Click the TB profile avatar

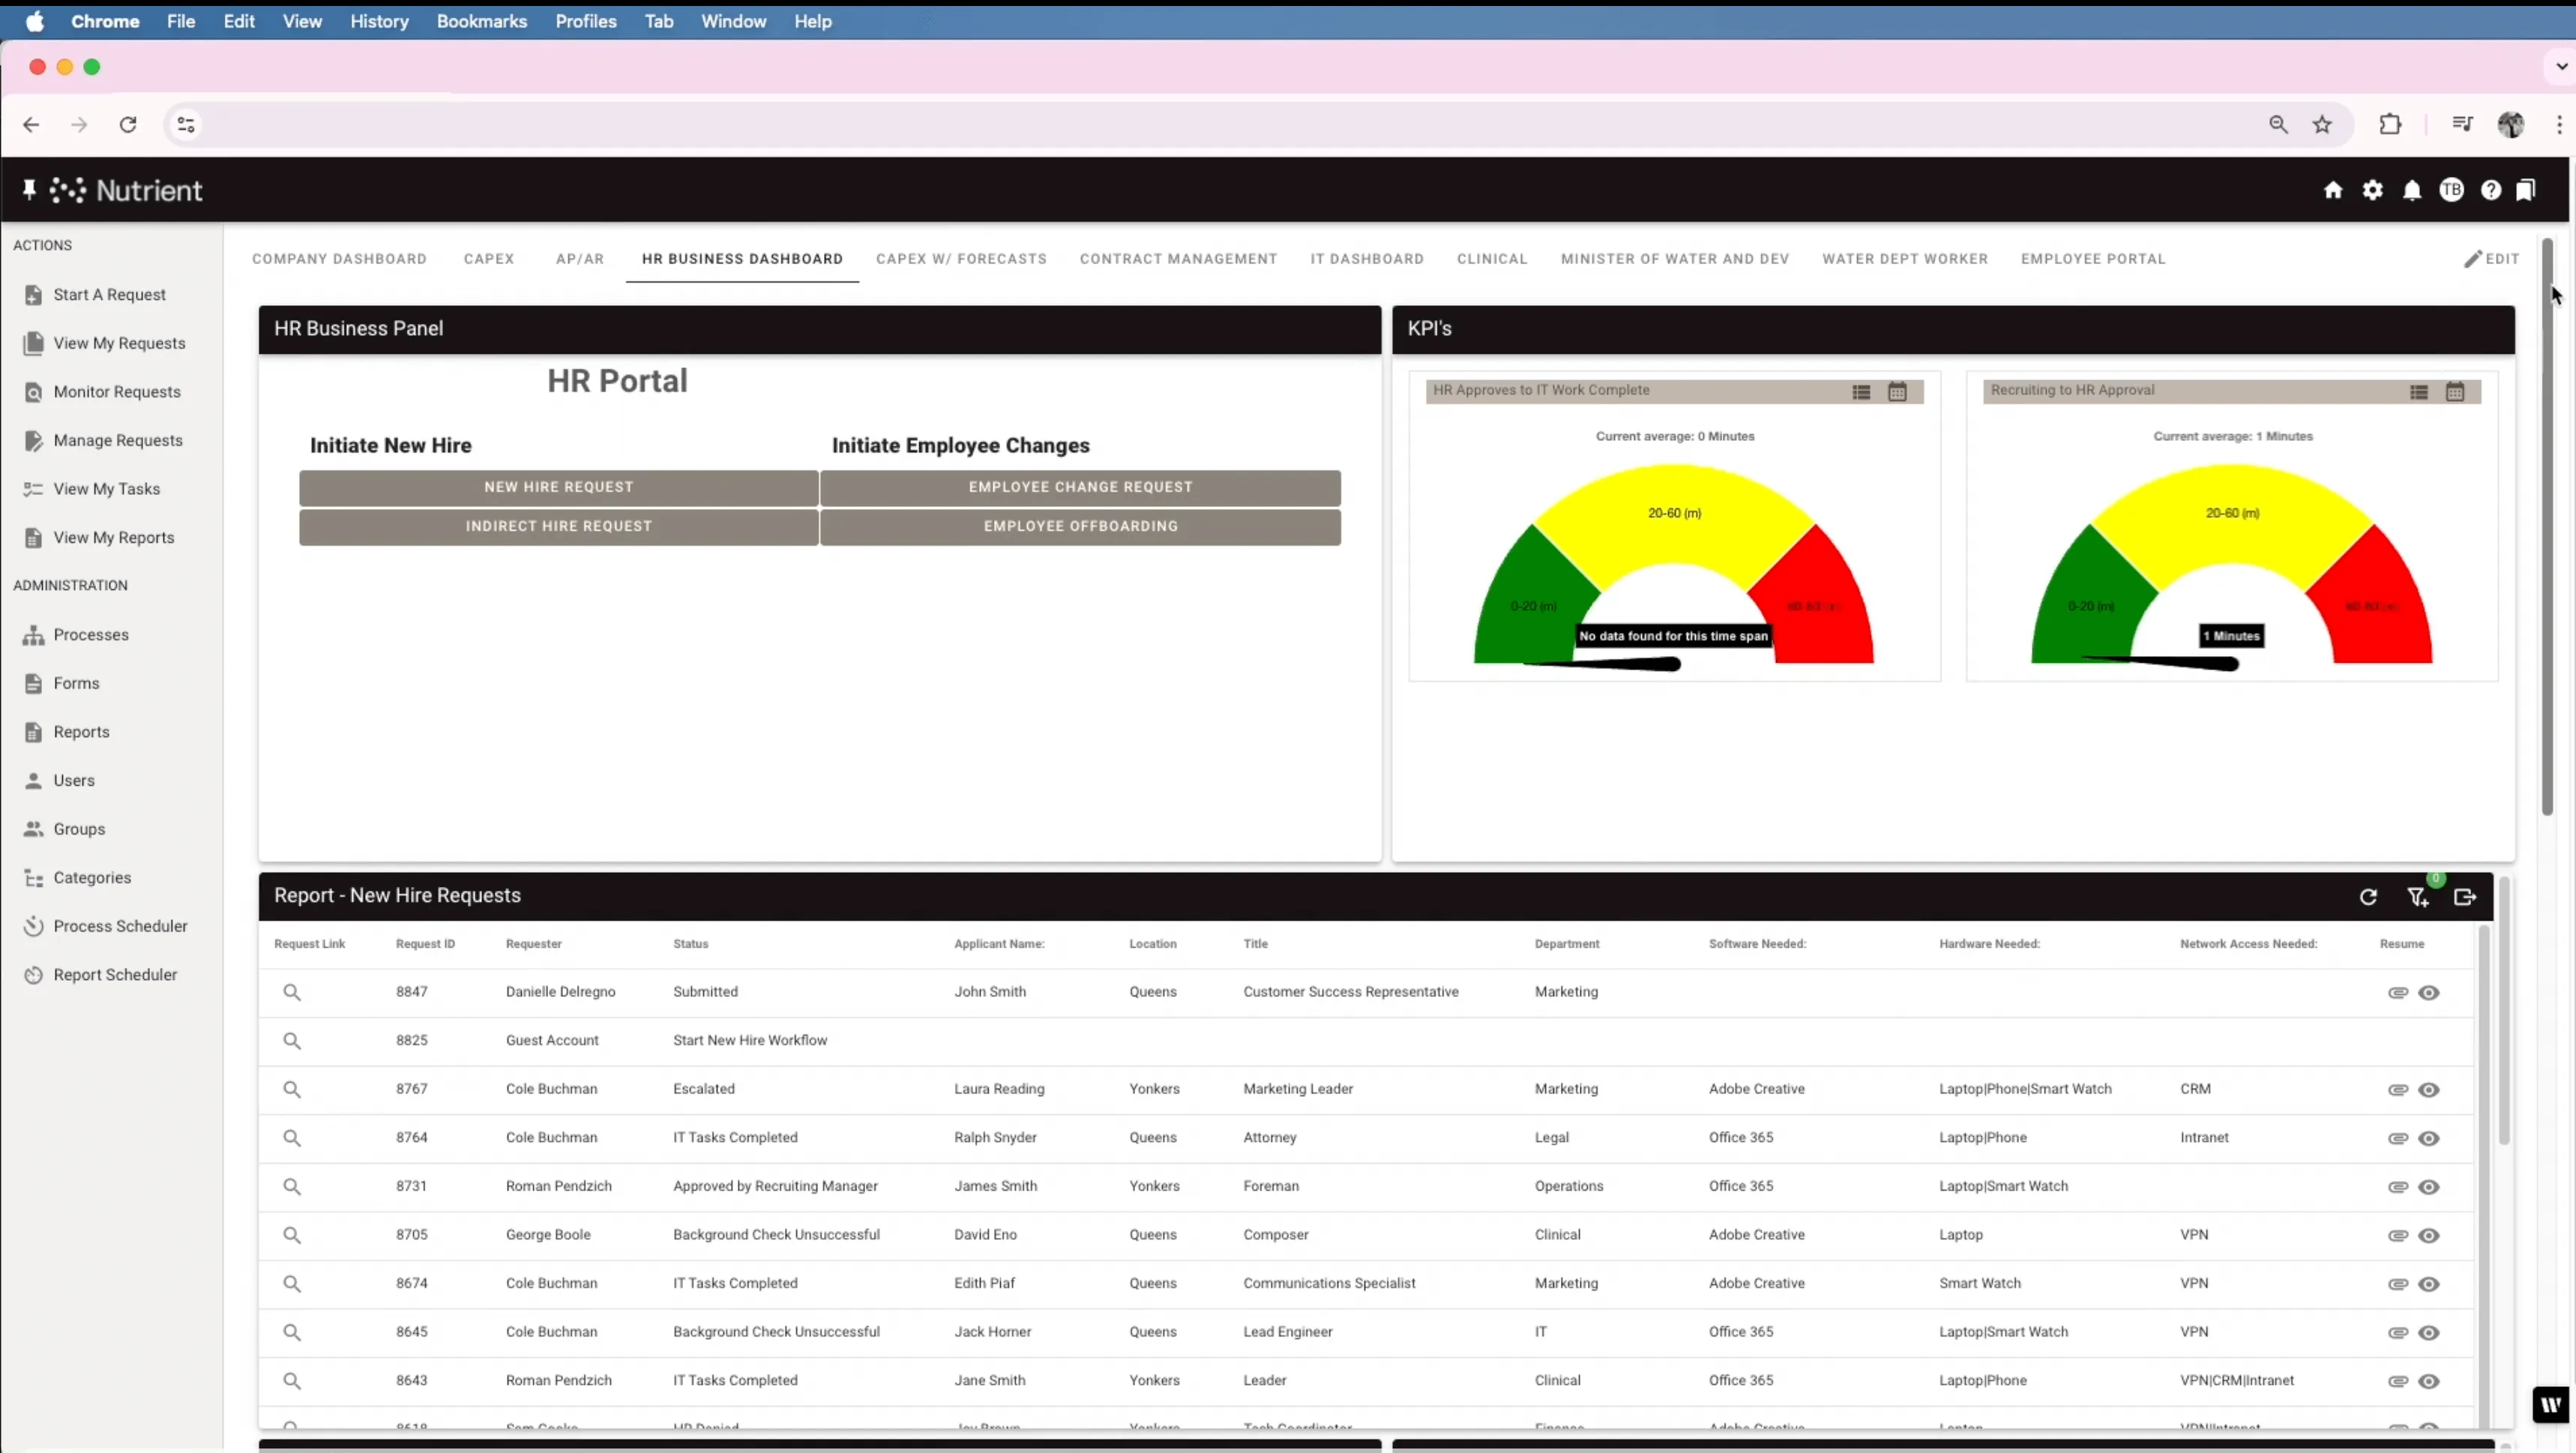2452,190
